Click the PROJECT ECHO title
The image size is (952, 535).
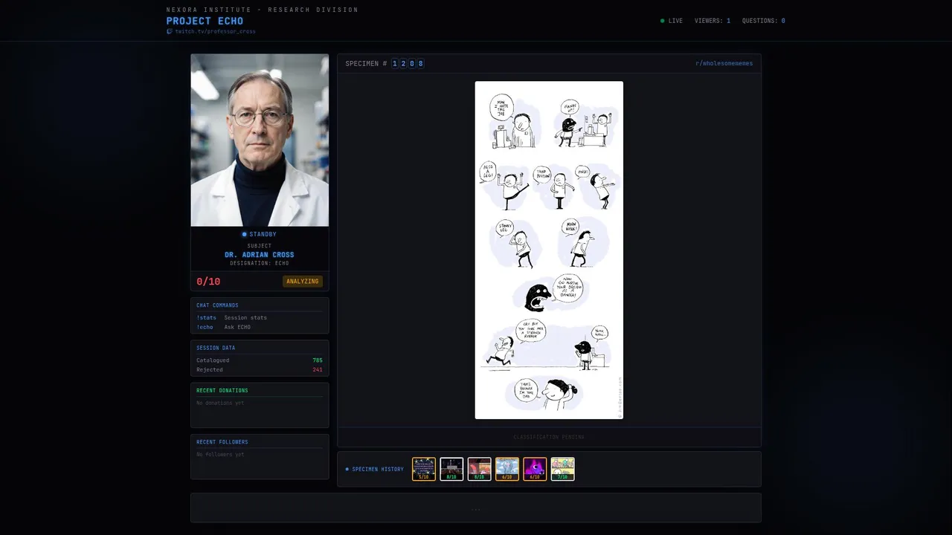(x=205, y=21)
